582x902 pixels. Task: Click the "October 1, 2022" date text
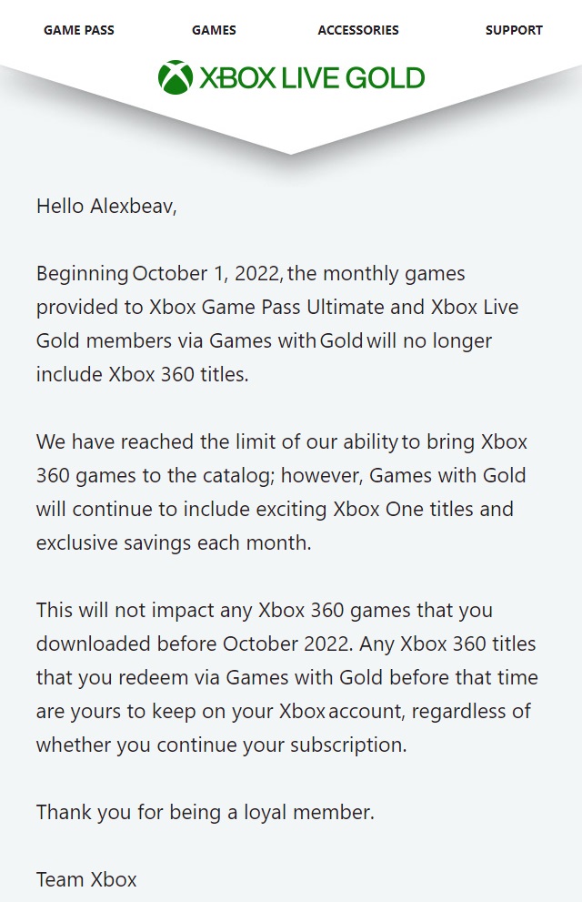point(208,273)
